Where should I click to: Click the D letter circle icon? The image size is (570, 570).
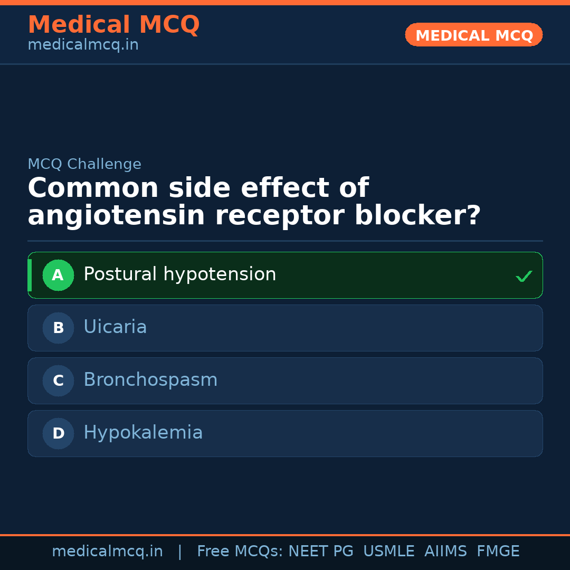click(x=58, y=433)
